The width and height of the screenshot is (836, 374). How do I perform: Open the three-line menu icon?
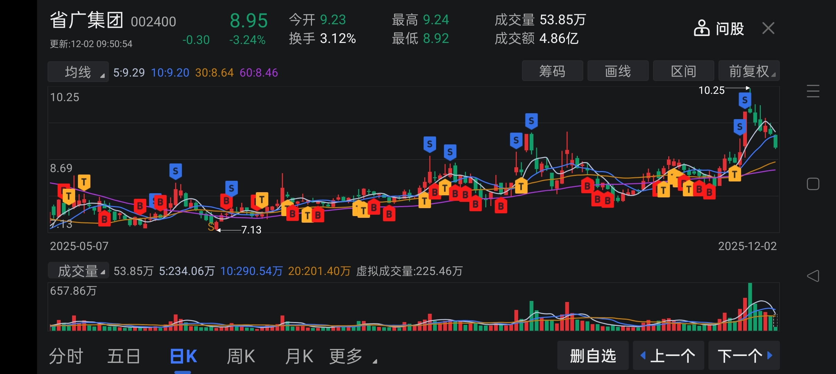point(813,91)
